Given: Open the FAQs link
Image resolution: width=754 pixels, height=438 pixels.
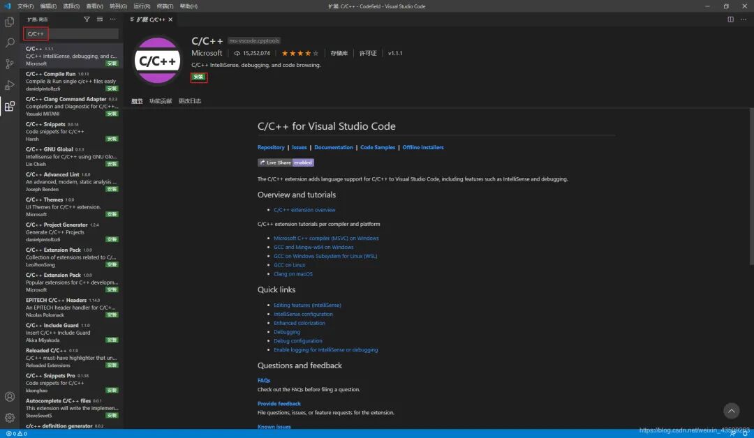Looking at the screenshot, I should (264, 381).
